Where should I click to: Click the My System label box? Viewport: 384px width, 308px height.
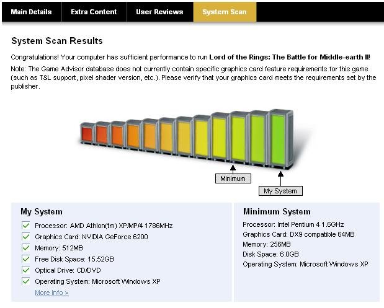click(x=280, y=191)
